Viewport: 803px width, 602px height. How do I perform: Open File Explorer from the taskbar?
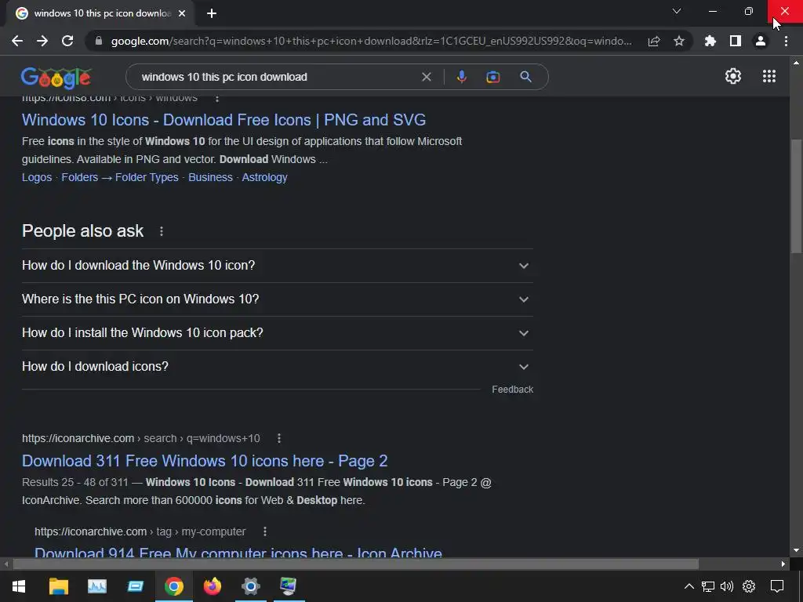[58, 586]
